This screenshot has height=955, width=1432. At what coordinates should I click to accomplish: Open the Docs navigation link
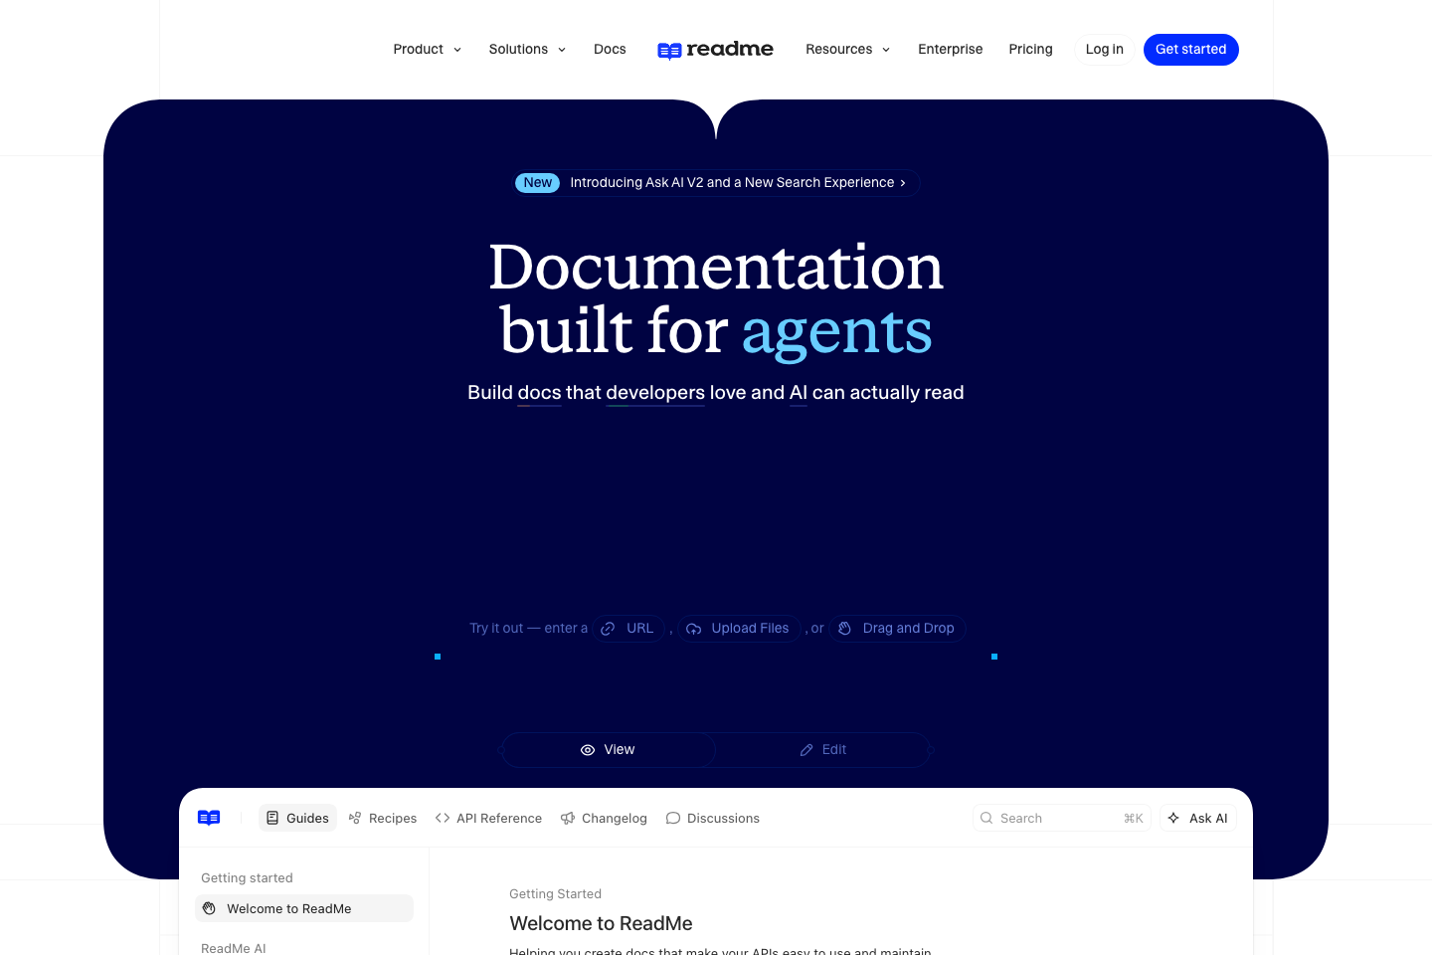(610, 50)
